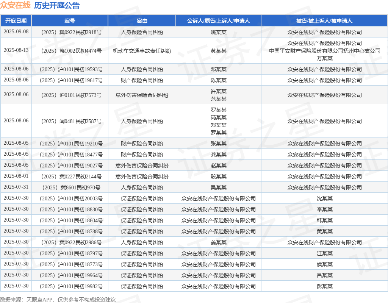The height and width of the screenshot is (303, 388).
Task: Click 机动车交通事故责任纠纷 case cause
Action: pos(142,51)
